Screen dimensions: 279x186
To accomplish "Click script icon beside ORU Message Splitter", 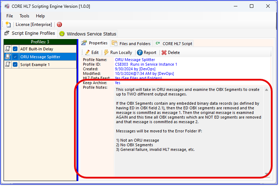I will (8, 57).
